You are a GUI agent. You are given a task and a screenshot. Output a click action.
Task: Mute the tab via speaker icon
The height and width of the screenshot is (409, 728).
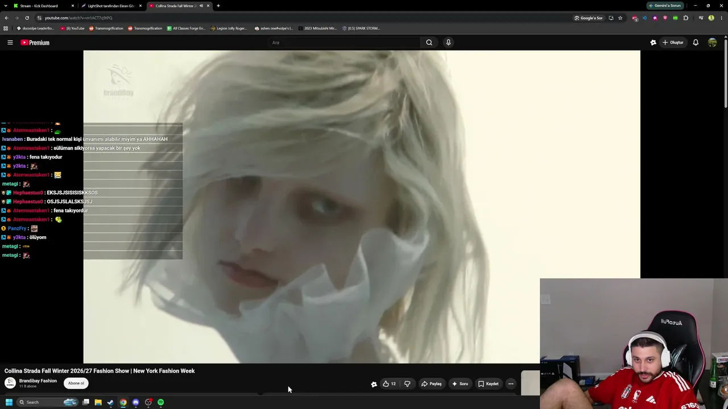[x=201, y=6]
